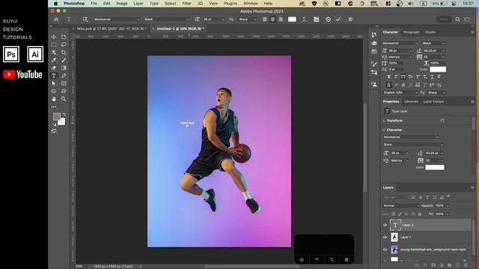Open layer Opacity dropdown arrow
The height and width of the screenshot is (269, 479).
448,206
